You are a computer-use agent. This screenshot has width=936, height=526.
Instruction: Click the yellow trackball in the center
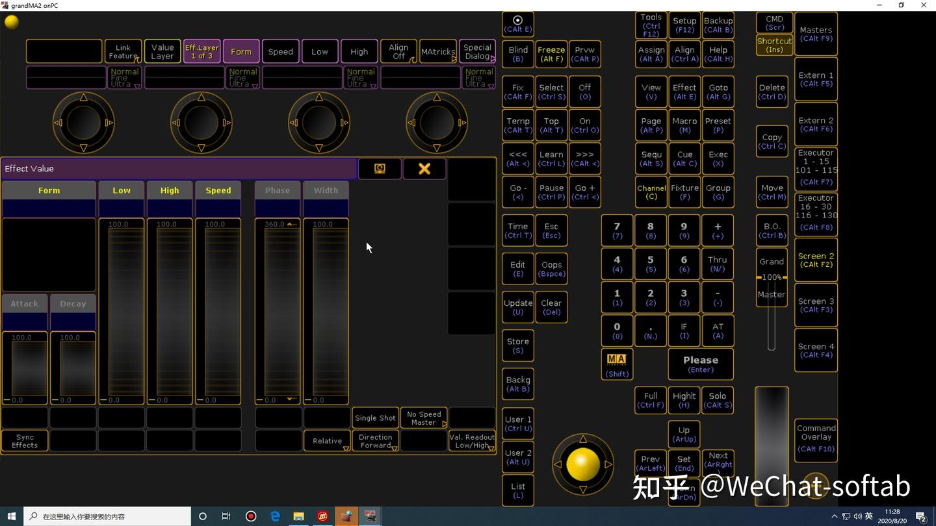pos(583,464)
